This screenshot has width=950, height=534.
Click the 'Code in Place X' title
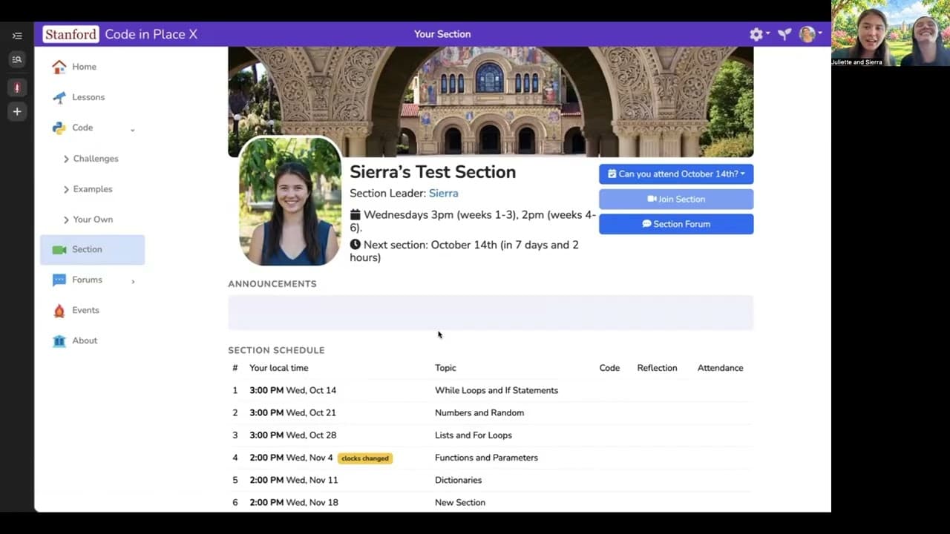click(x=151, y=34)
